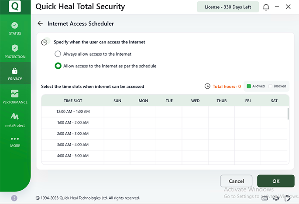
Task: Expand the More options in sidebar
Action: point(15,141)
